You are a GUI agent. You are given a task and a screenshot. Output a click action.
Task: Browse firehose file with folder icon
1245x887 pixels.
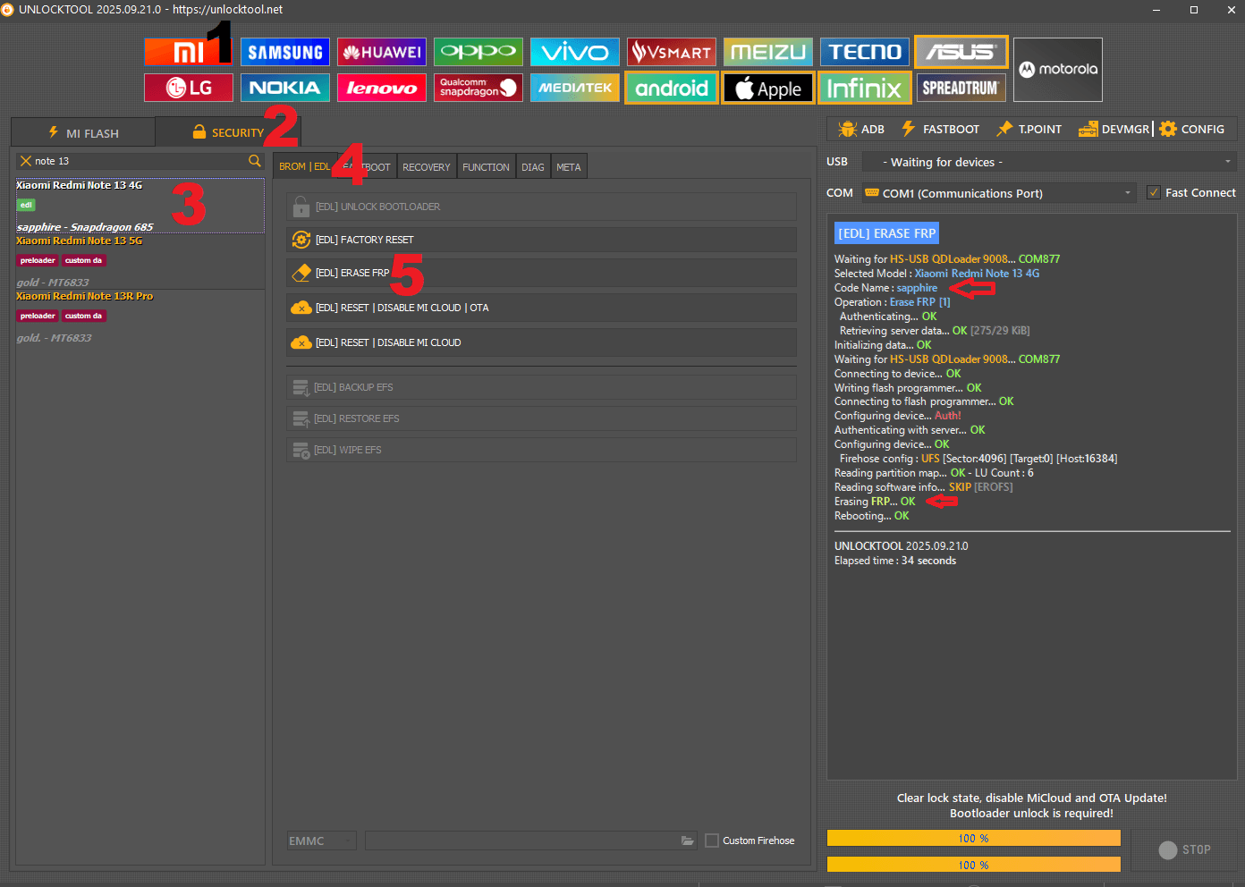click(687, 841)
